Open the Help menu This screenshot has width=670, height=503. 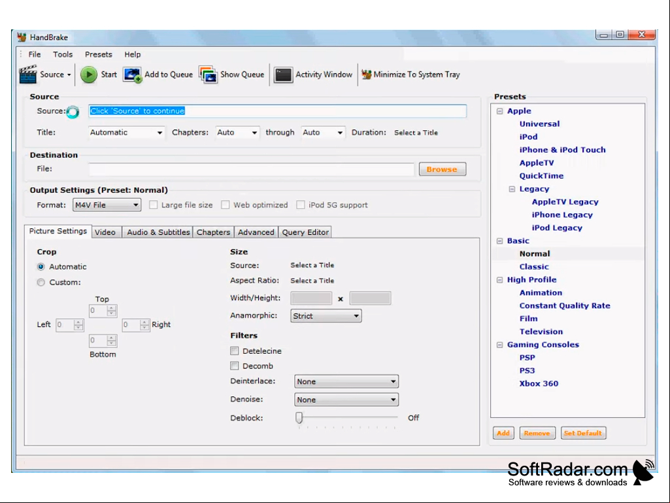(x=133, y=54)
